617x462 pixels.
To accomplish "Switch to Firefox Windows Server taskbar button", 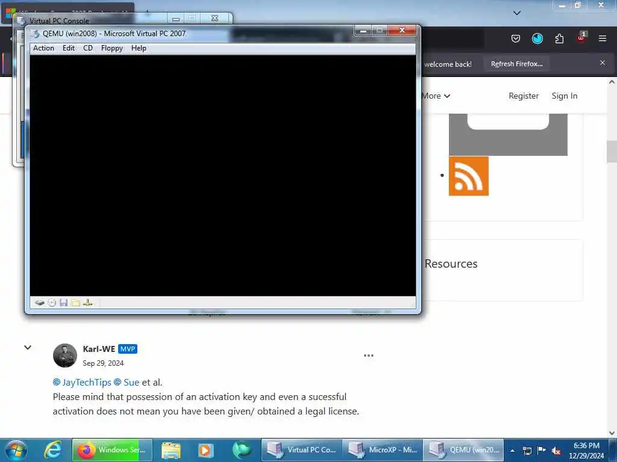I will point(112,450).
